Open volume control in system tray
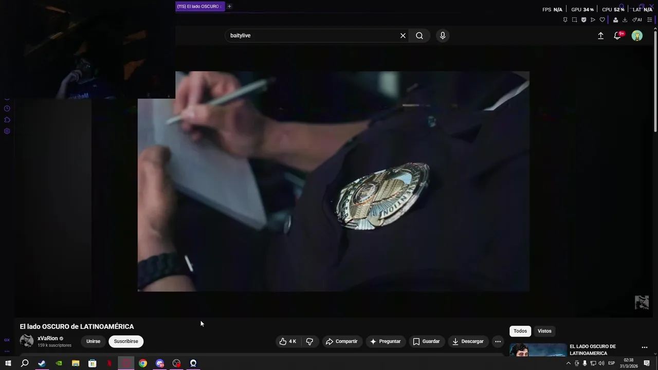This screenshot has height=370, width=658. tap(601, 363)
